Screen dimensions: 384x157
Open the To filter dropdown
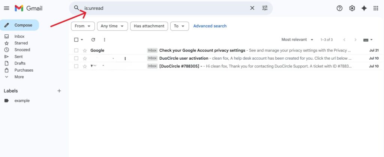pyautogui.click(x=180, y=26)
